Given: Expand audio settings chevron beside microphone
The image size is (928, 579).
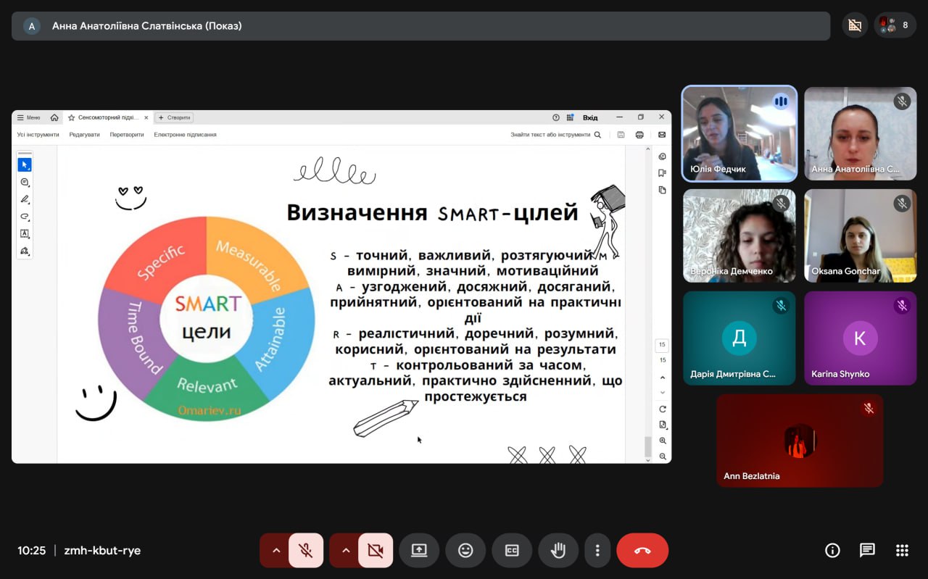Looking at the screenshot, I should [x=275, y=551].
